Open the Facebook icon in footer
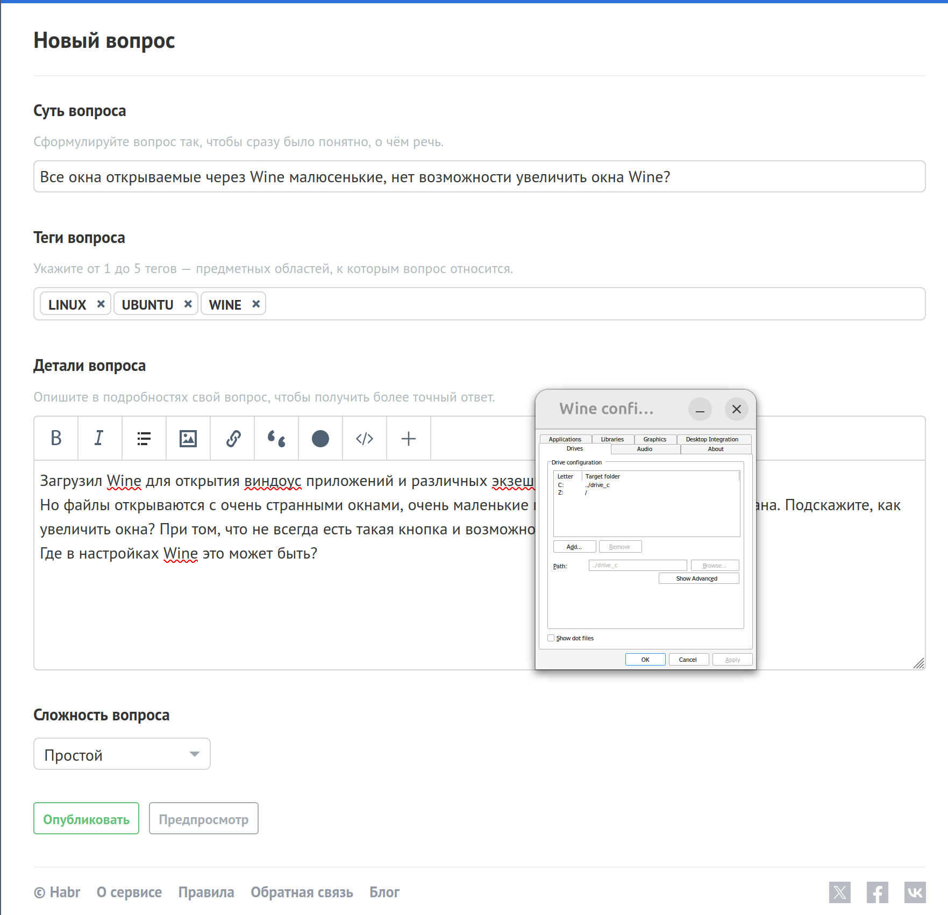 (x=877, y=892)
